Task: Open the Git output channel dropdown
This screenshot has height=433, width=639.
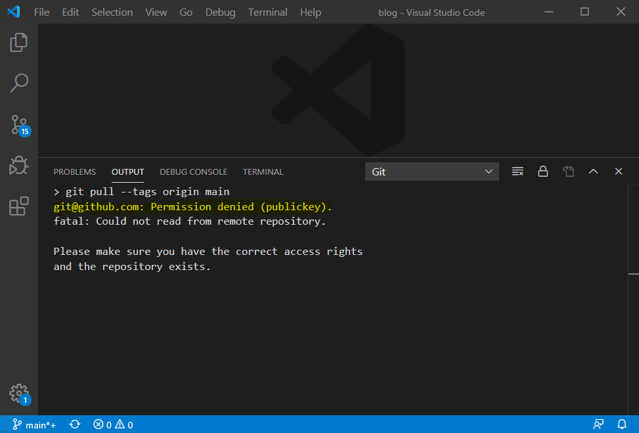Action: (x=432, y=171)
